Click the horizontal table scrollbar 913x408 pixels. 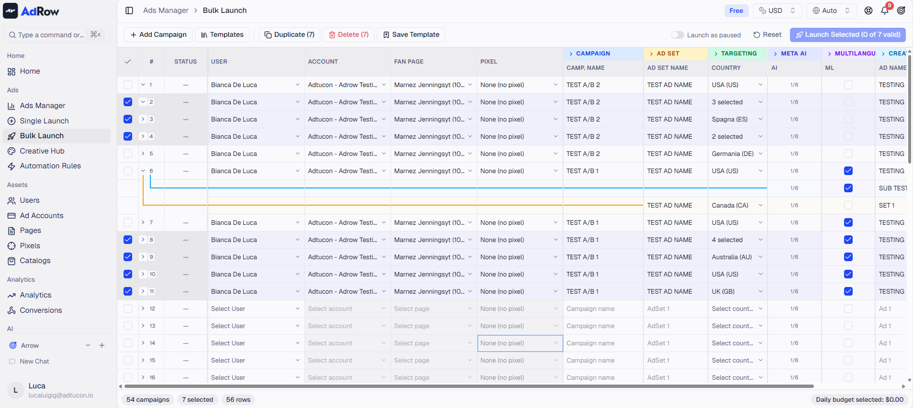point(469,386)
